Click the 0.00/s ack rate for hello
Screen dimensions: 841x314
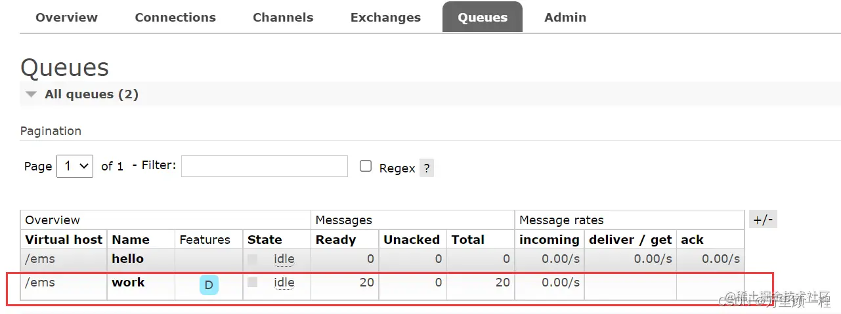[721, 259]
